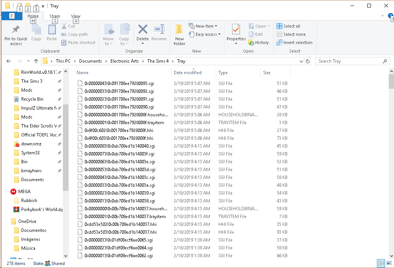Image resolution: width=394 pixels, height=268 pixels.
Task: Open the Easy access dropdown
Action: point(205,34)
